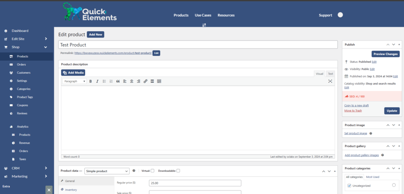Open the Paragraph format dropdown
Image resolution: width=404 pixels, height=194 pixels.
pos(75,81)
